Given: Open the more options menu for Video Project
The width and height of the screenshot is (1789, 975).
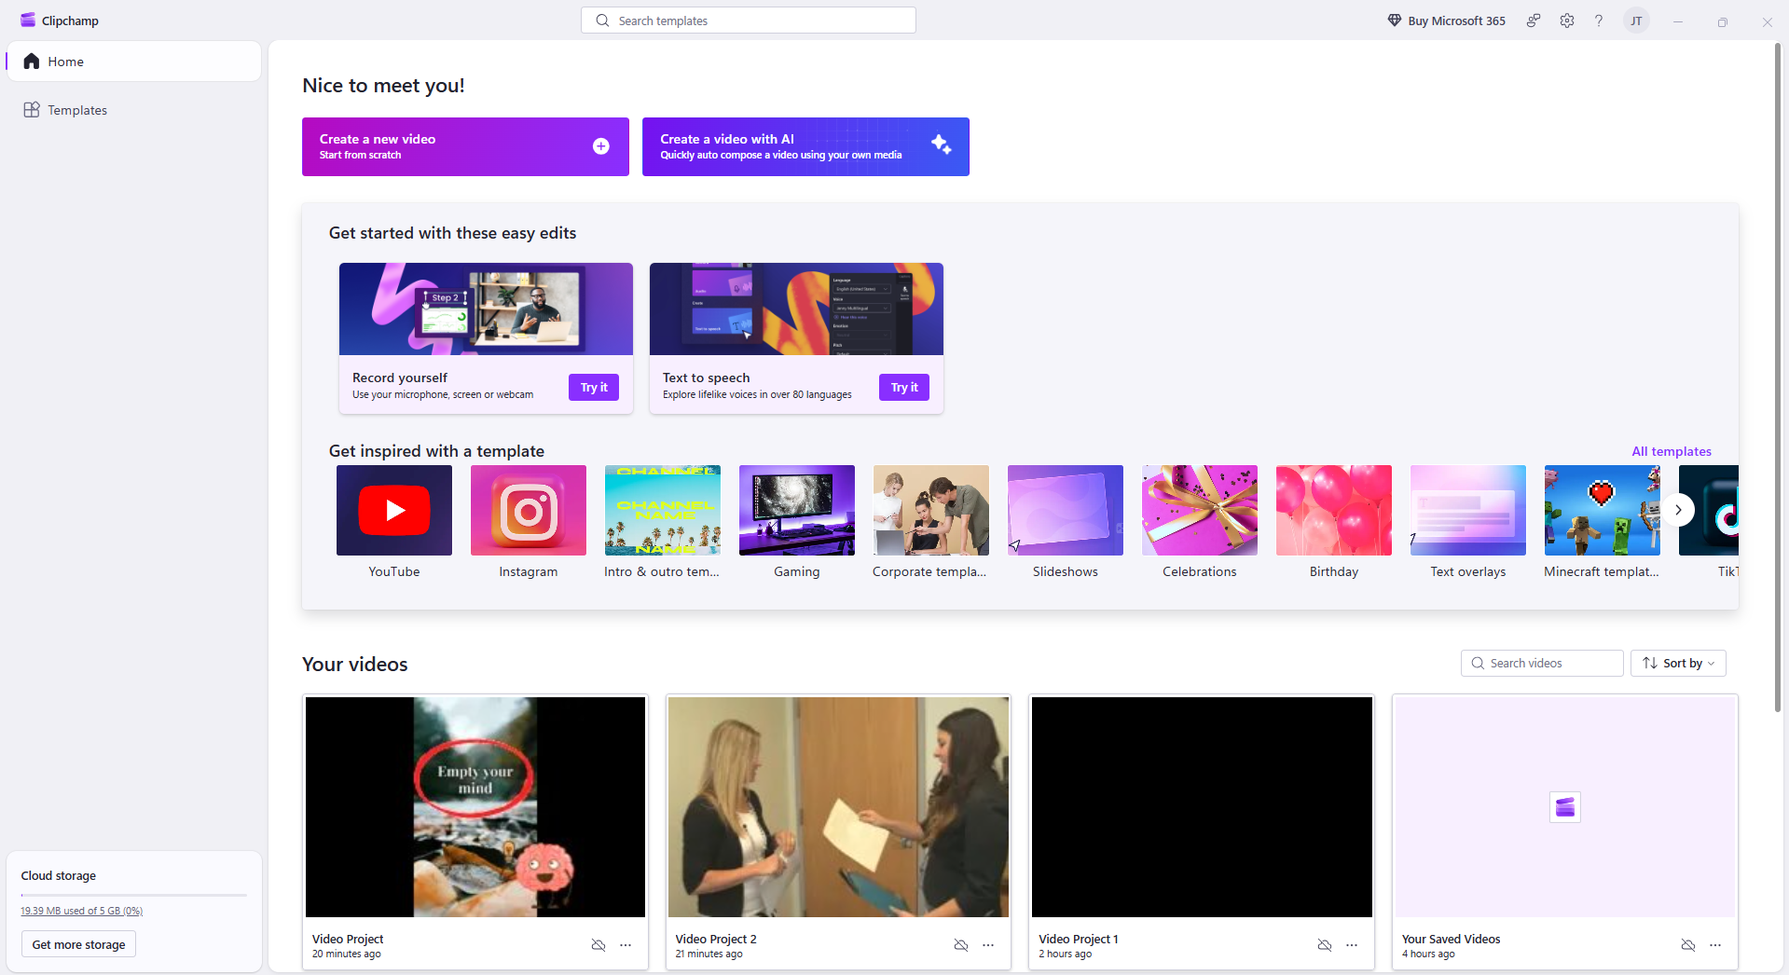Looking at the screenshot, I should 626,945.
